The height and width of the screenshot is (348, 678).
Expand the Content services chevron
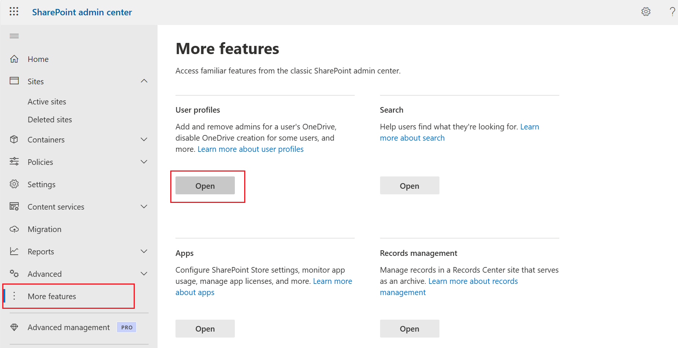coord(144,207)
